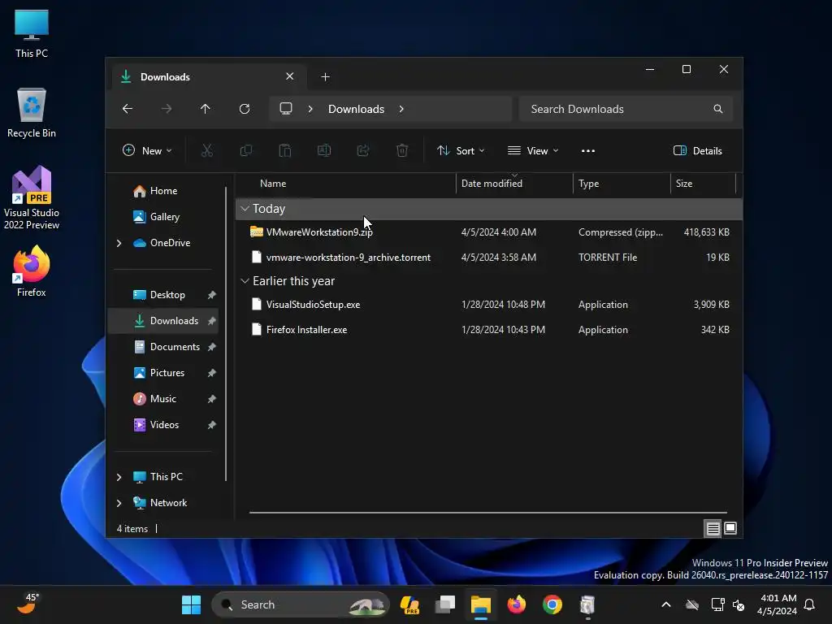Click the navigation pane vertical scrollbar
The width and height of the screenshot is (832, 624).
tap(226, 334)
